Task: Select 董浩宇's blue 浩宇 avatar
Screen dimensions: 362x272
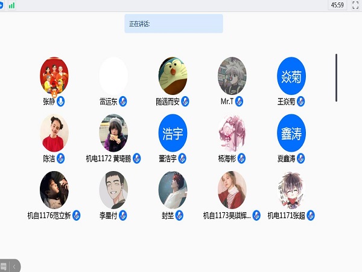Action: pos(173,133)
